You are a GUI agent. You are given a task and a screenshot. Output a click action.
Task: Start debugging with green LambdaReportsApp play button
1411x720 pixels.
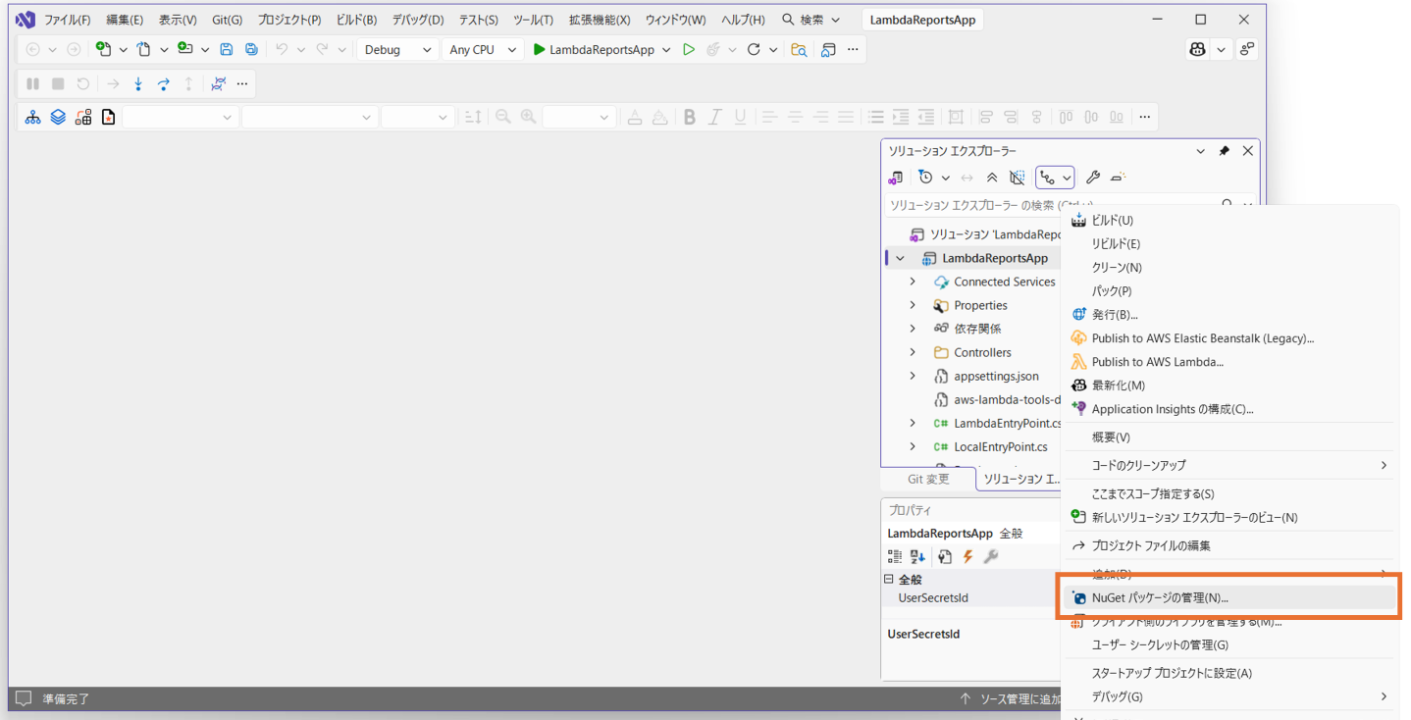[x=593, y=49]
